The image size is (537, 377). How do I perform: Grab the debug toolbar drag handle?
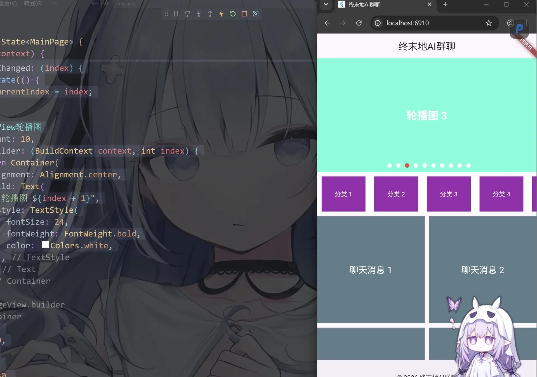tap(167, 14)
